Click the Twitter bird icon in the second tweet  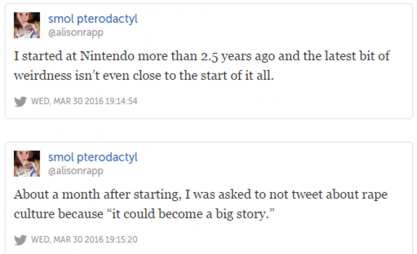[21, 239]
